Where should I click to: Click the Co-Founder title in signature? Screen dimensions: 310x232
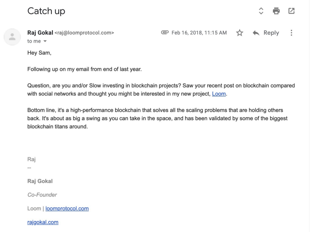click(x=42, y=195)
